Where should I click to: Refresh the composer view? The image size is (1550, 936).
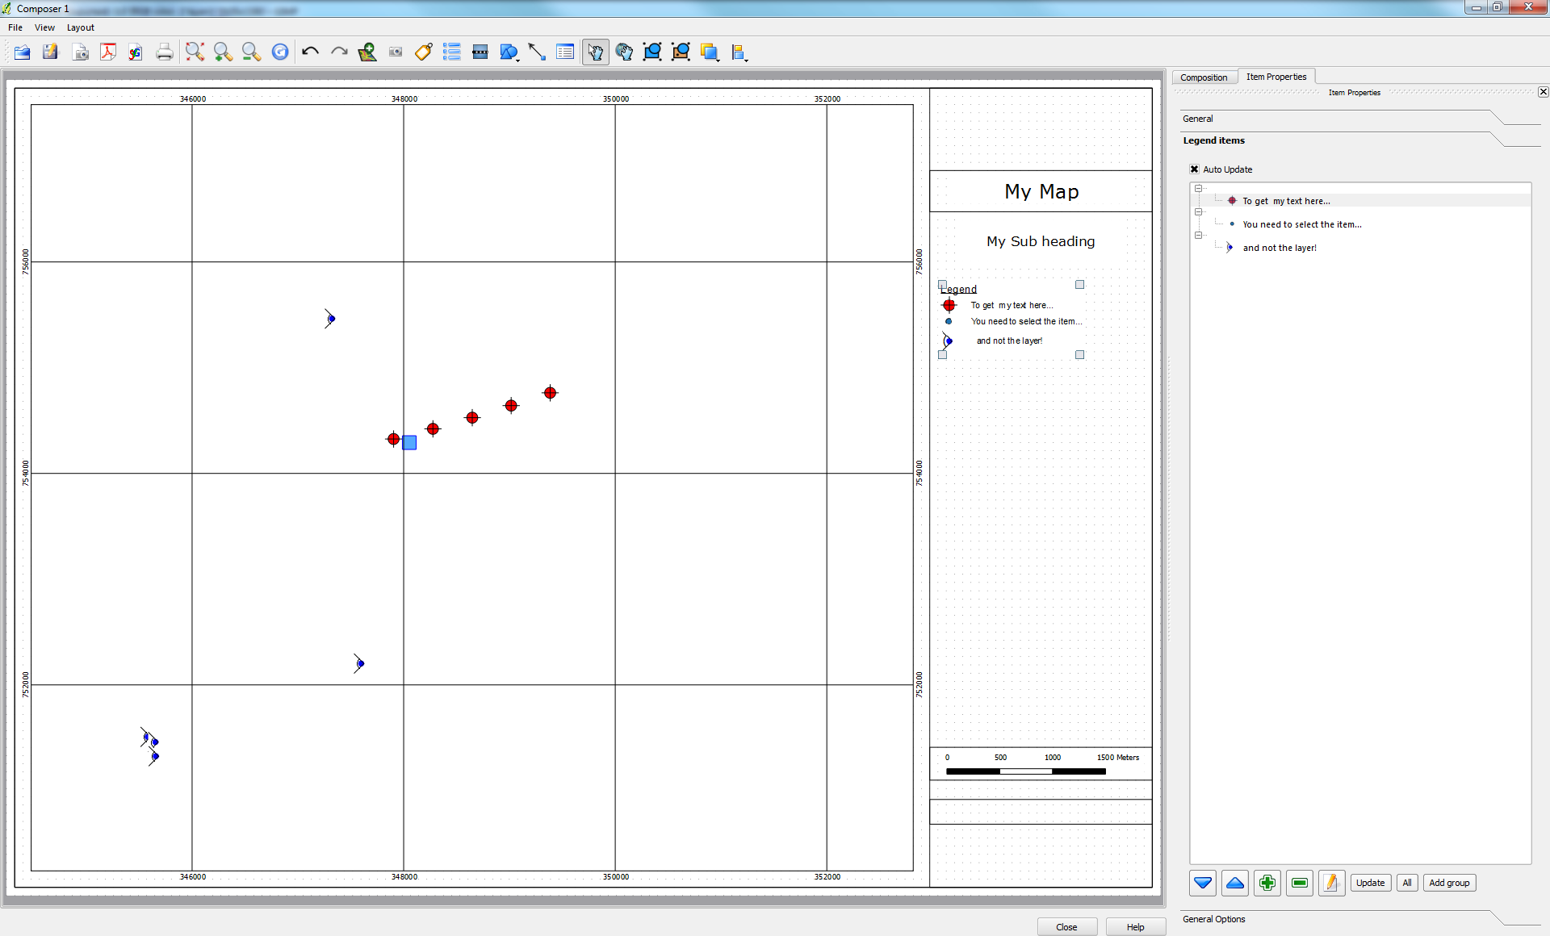(x=280, y=52)
